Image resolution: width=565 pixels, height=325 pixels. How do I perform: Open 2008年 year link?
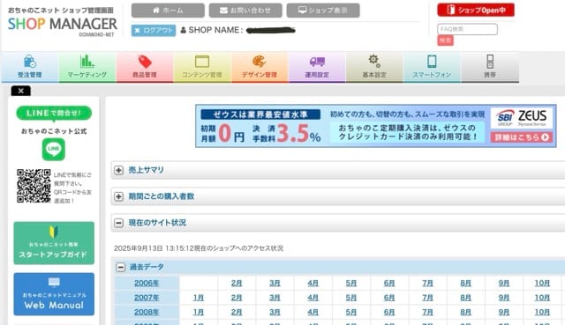(x=147, y=312)
